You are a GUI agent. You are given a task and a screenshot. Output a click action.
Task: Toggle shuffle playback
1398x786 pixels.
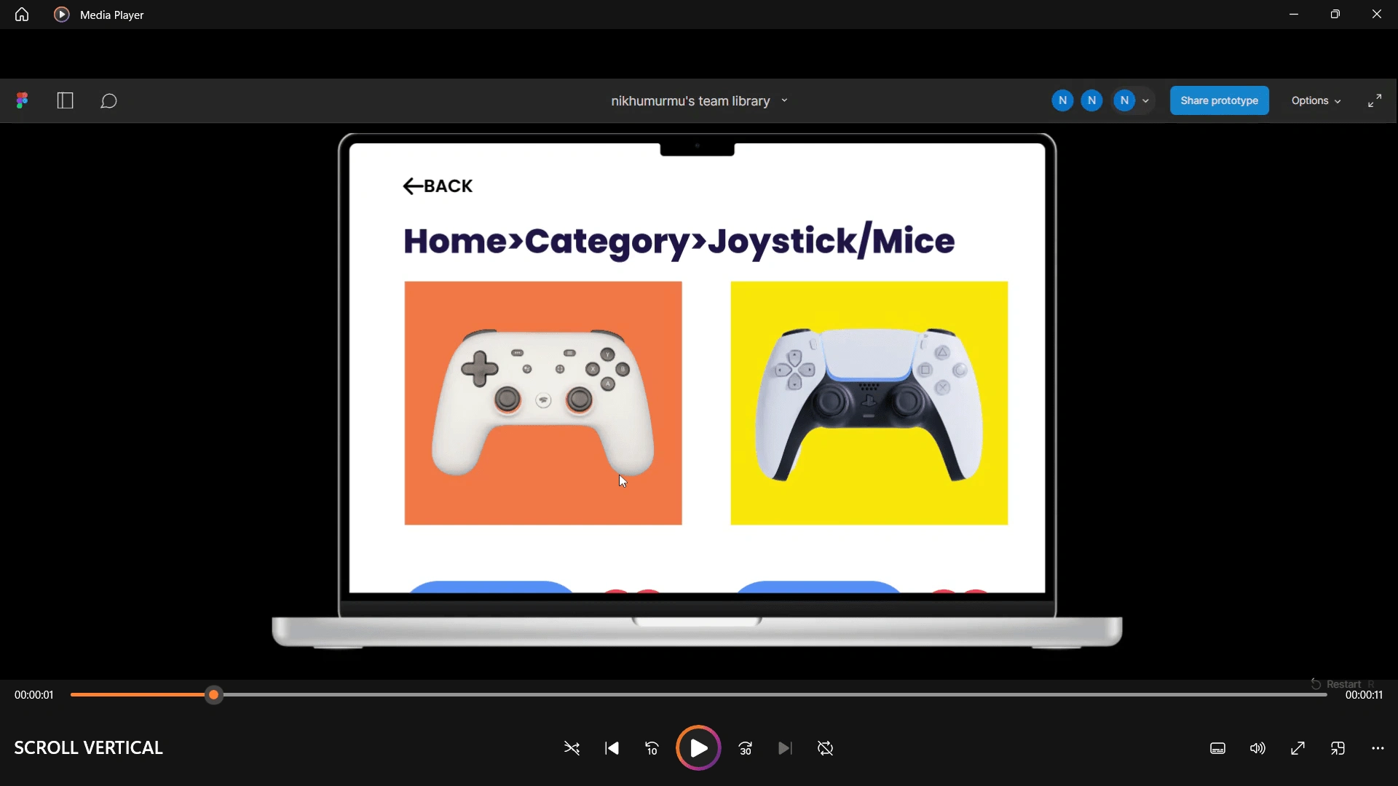point(572,749)
